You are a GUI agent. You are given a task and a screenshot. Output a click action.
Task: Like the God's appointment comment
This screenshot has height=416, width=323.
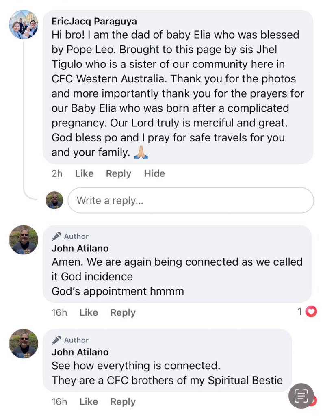[x=89, y=312]
